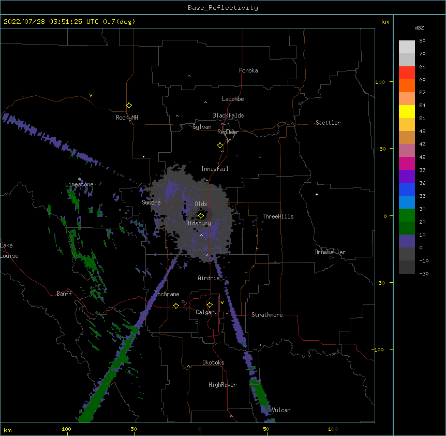Click the yellow diamond marker near RockyMH
The width and height of the screenshot is (446, 436).
[129, 106]
